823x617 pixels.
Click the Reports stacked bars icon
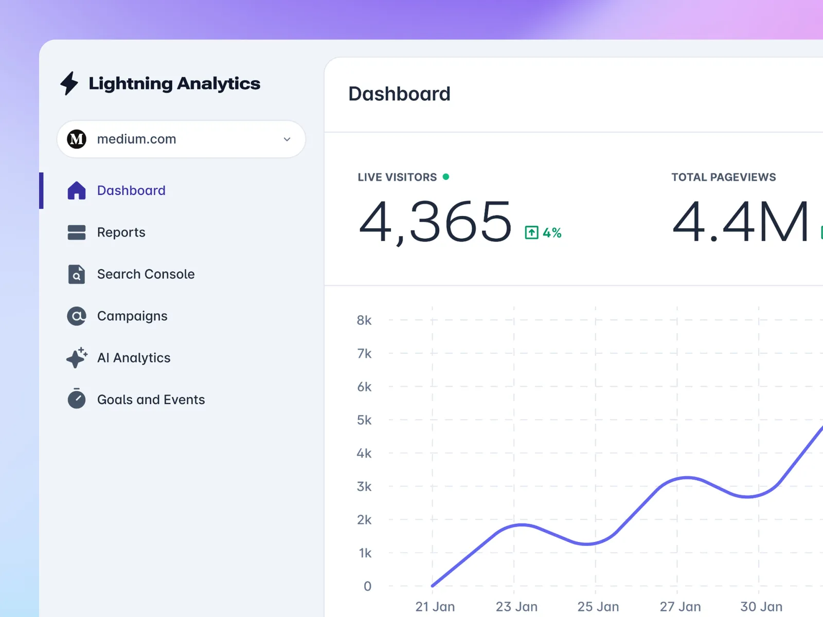click(77, 232)
